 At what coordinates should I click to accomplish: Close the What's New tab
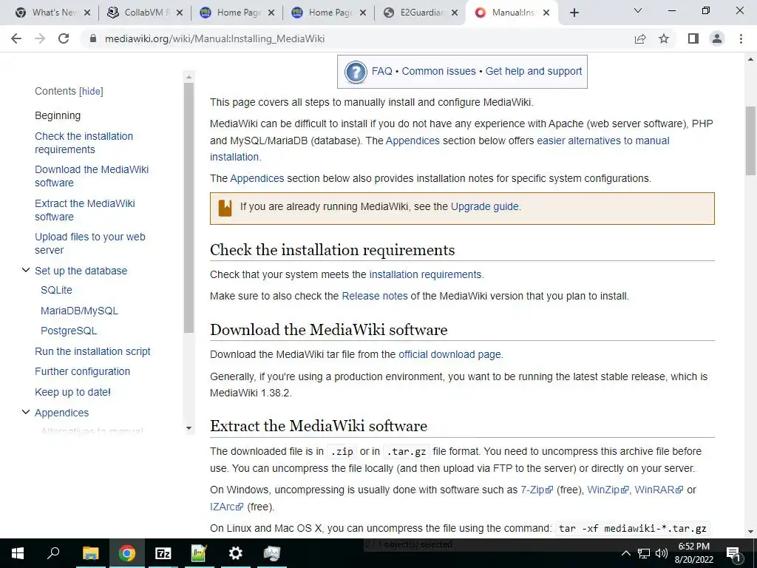(x=87, y=13)
